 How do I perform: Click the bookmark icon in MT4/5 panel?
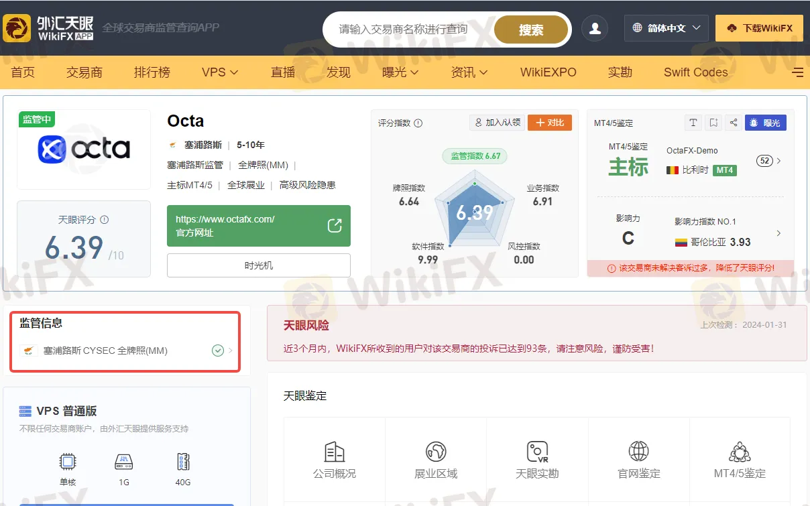(713, 123)
